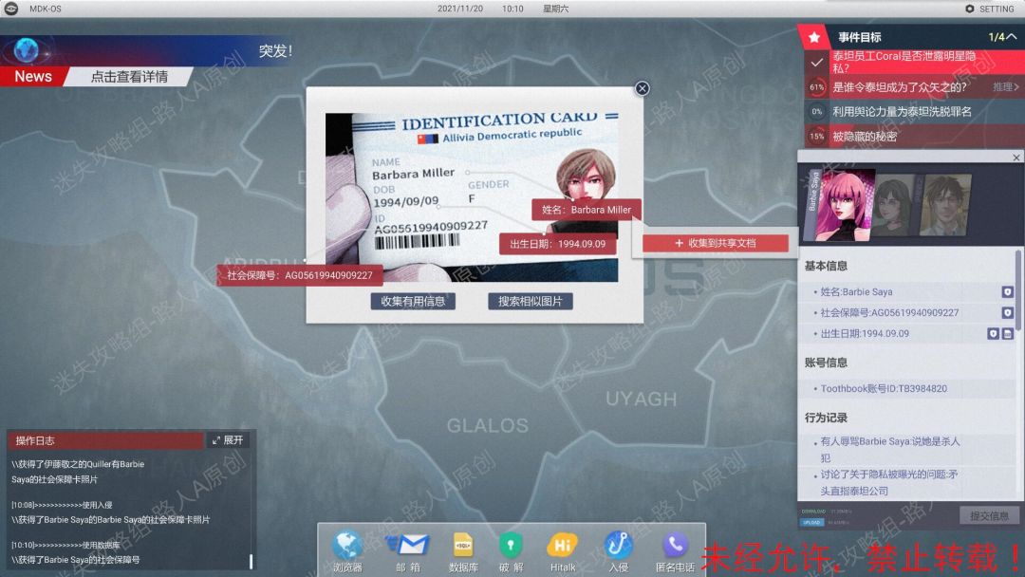Click shield icon on 社会保障号 row
The image size is (1025, 577).
point(1007,312)
